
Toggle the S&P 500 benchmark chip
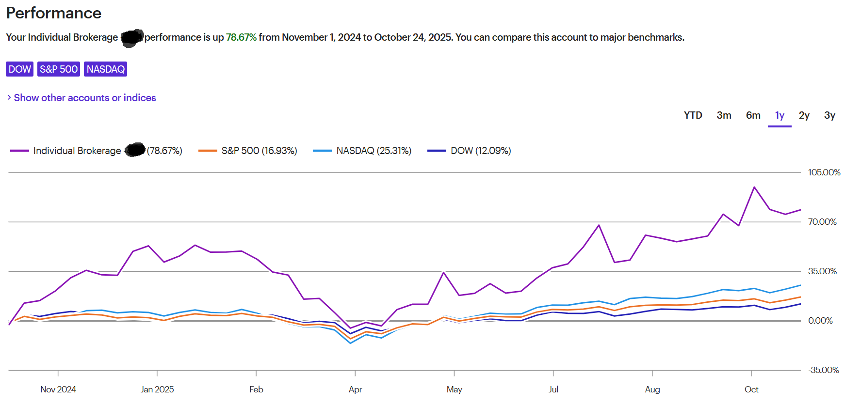coord(59,69)
